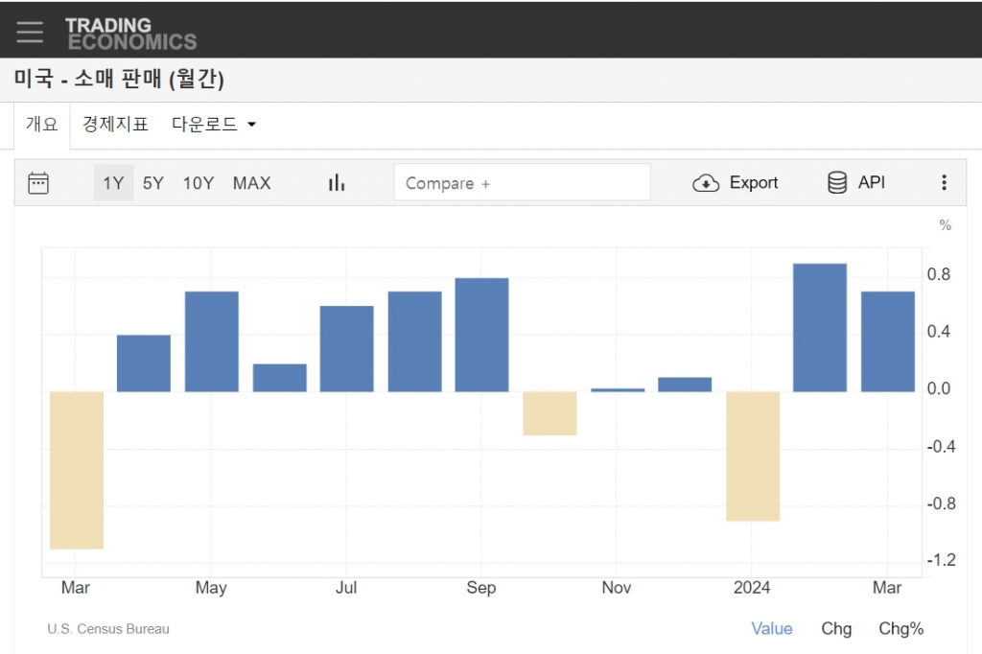The width and height of the screenshot is (982, 654).
Task: Switch display to Chg% view
Action: [900, 629]
